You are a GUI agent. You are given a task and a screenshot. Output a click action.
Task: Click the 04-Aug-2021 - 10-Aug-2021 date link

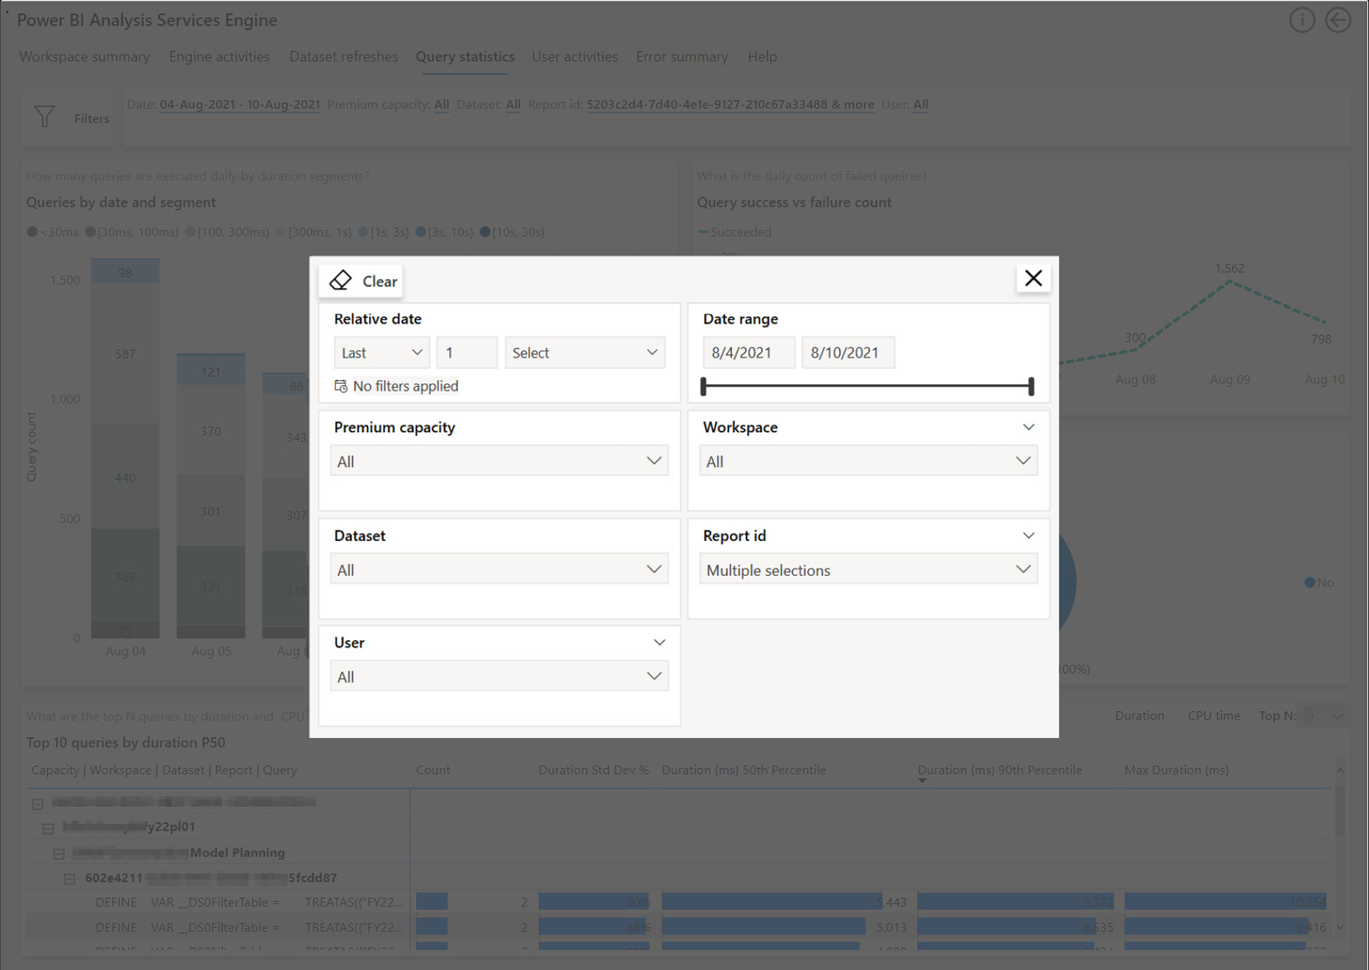(x=239, y=105)
